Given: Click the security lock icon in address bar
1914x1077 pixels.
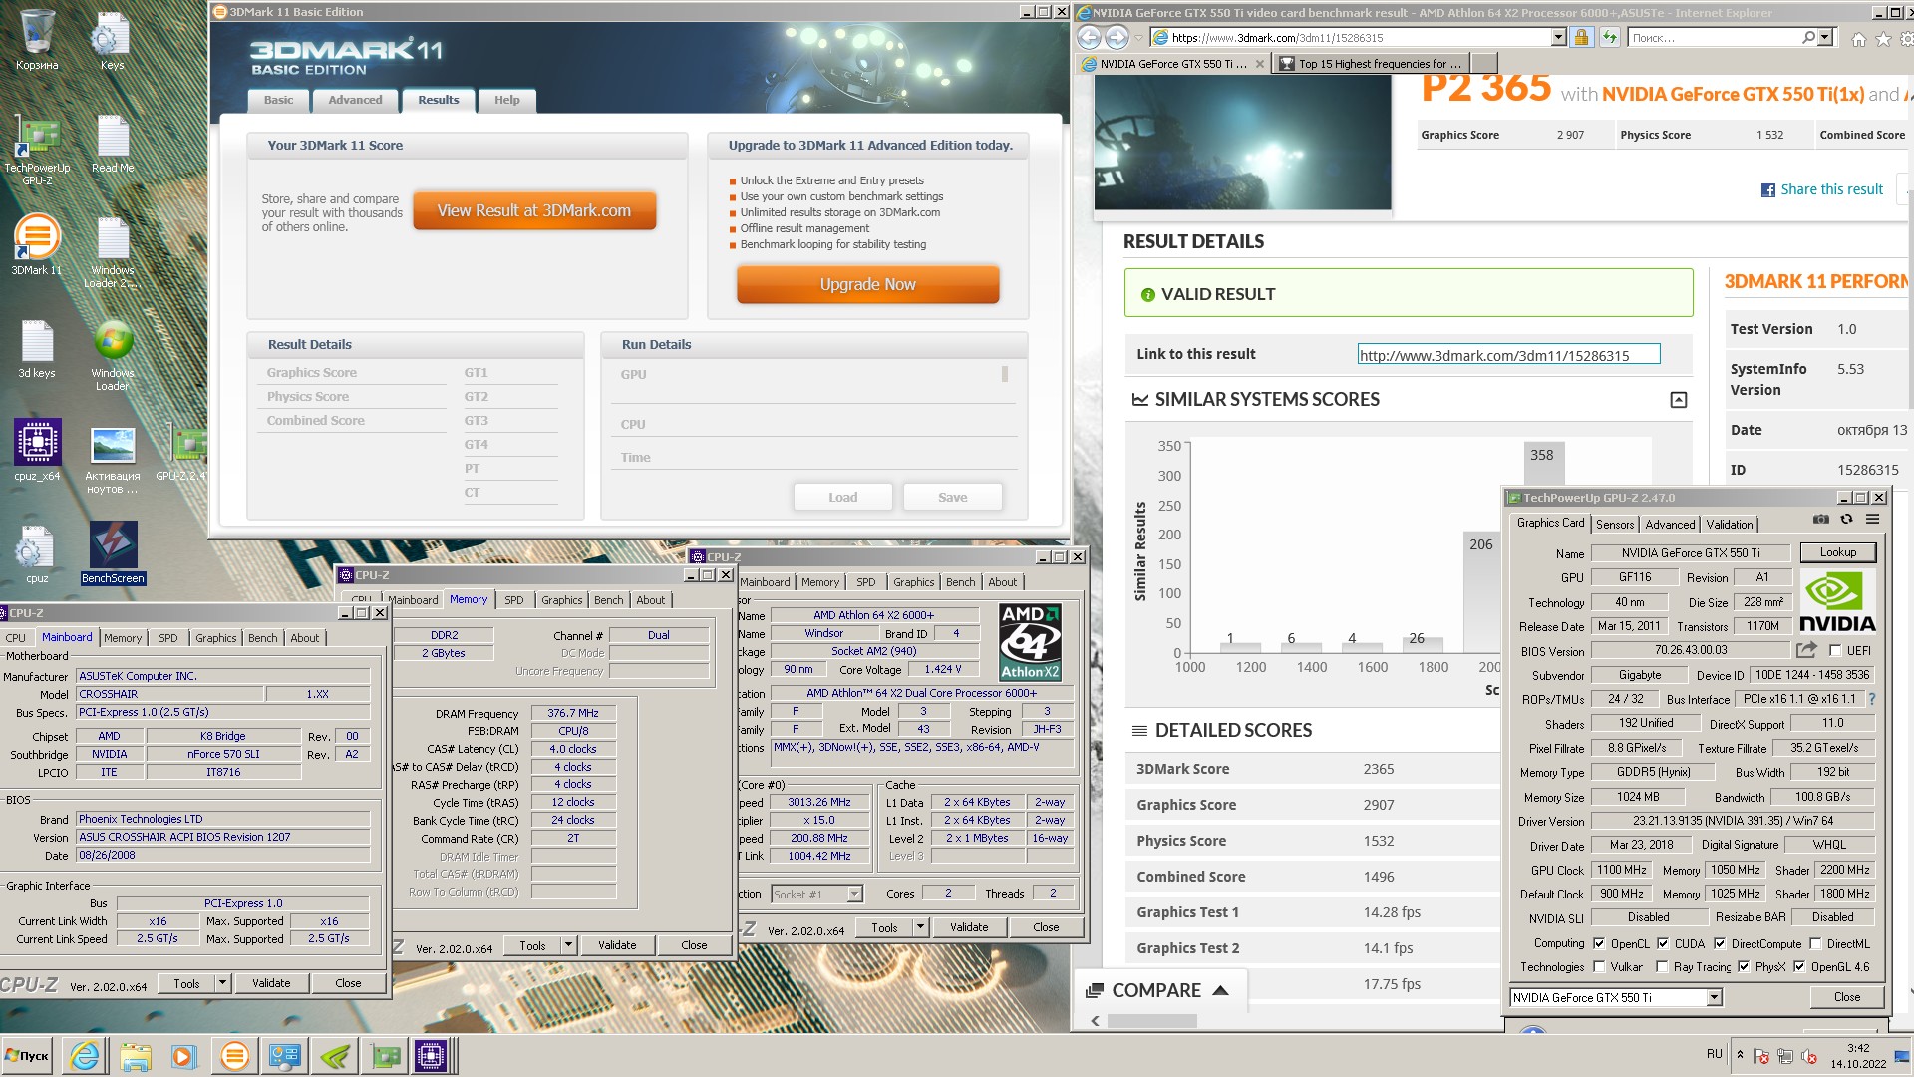Looking at the screenshot, I should (x=1581, y=38).
